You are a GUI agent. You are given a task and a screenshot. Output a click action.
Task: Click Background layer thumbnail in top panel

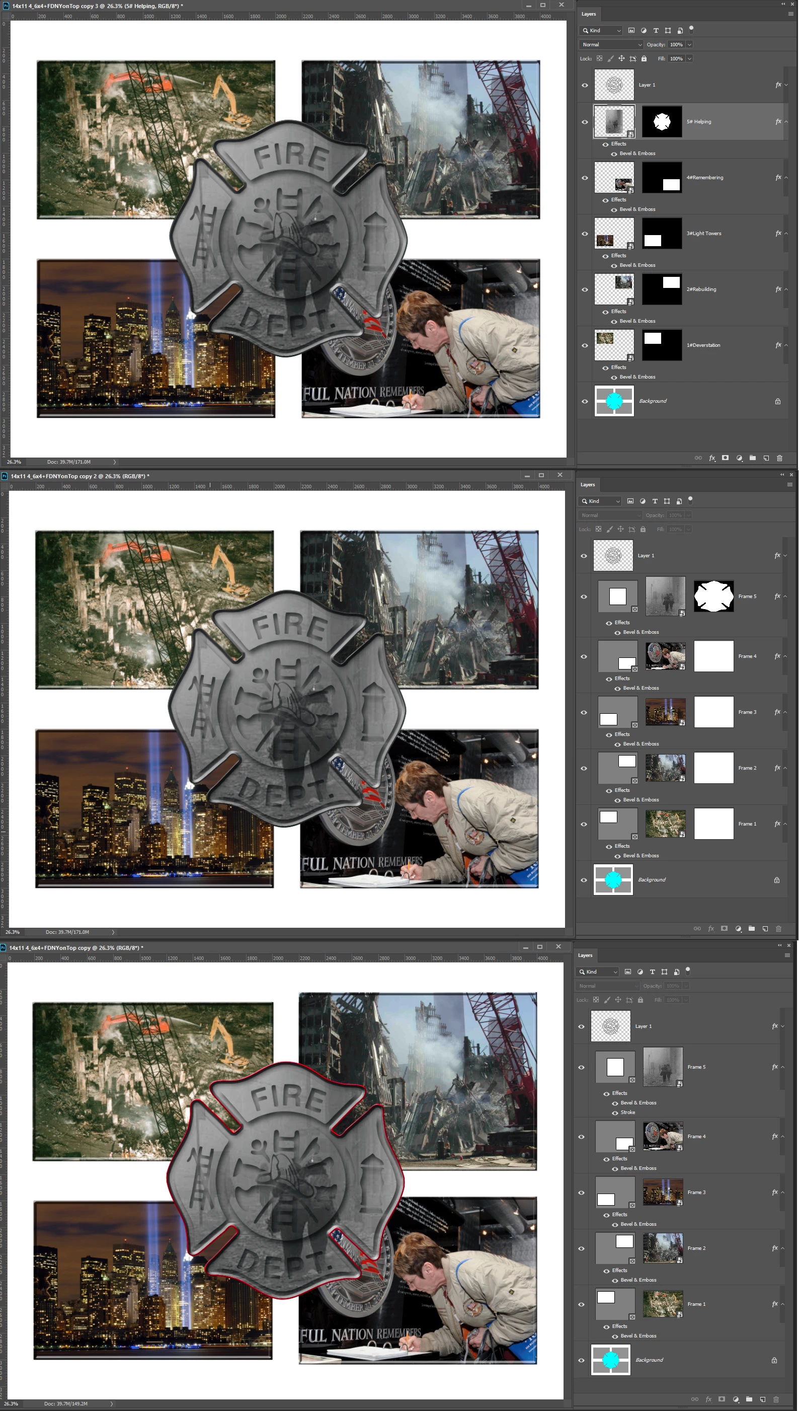[614, 401]
